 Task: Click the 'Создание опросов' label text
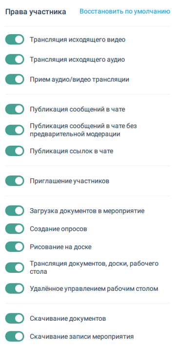pos(59,229)
